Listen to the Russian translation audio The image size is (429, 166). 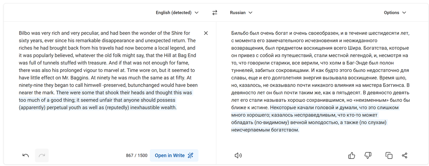pos(238,155)
